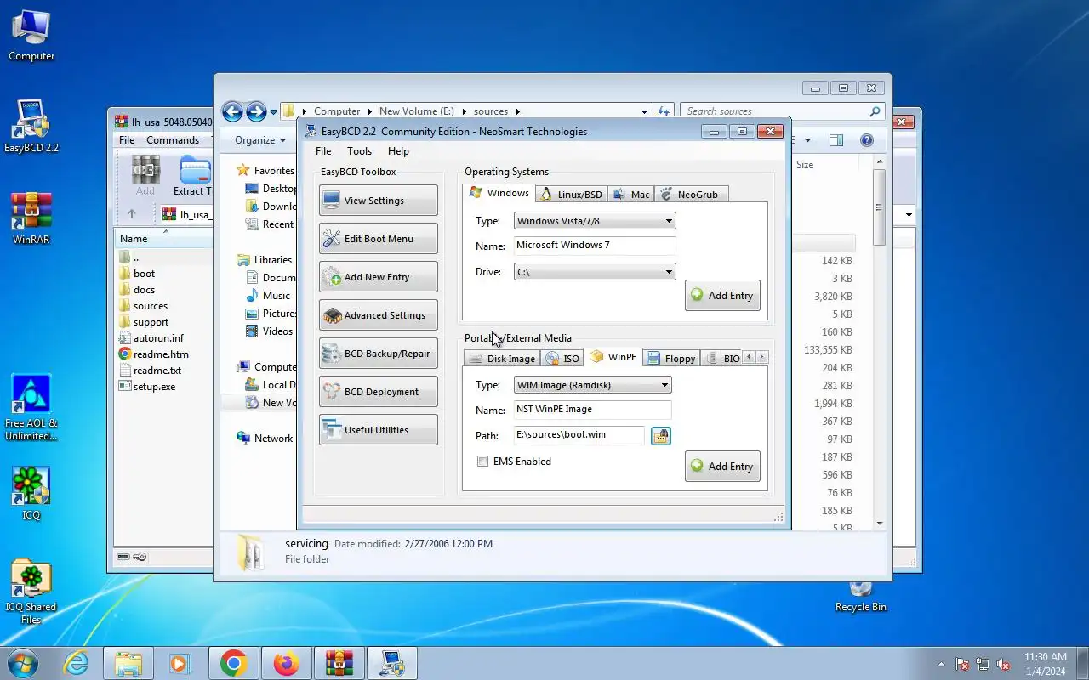Click the Windows Start button

point(23,663)
